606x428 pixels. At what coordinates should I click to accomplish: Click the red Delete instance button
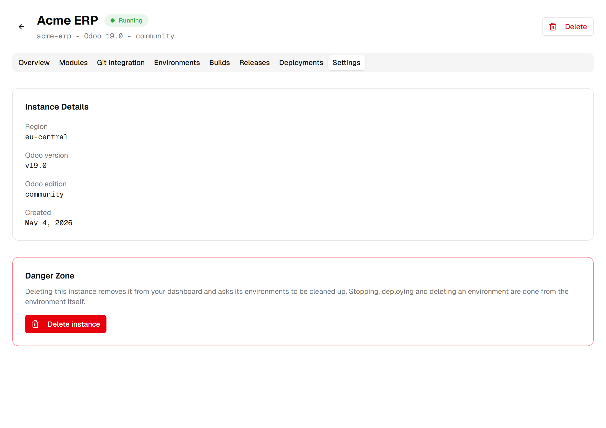coord(66,324)
